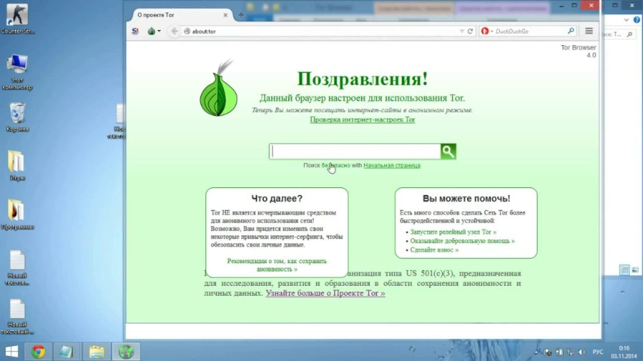Click the page's central search input box
Viewport: 643px width, 361px height.
(x=355, y=151)
